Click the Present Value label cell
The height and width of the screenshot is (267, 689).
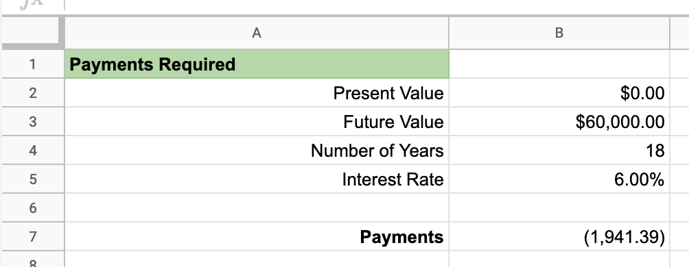257,93
